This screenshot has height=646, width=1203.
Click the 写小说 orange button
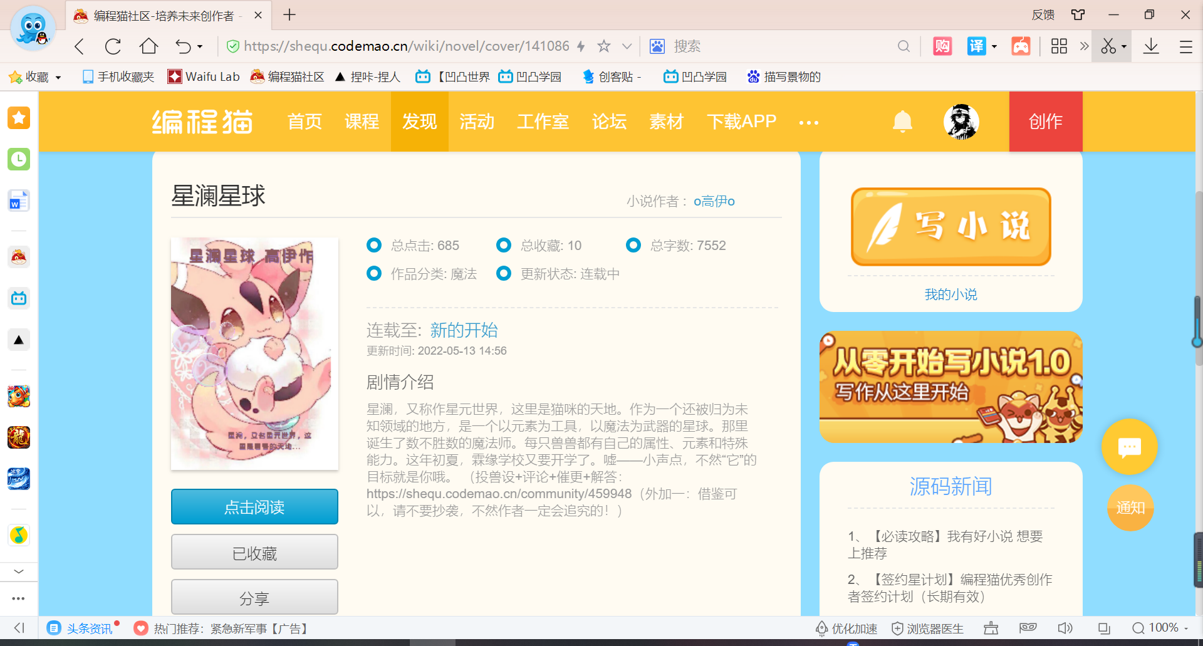[950, 227]
